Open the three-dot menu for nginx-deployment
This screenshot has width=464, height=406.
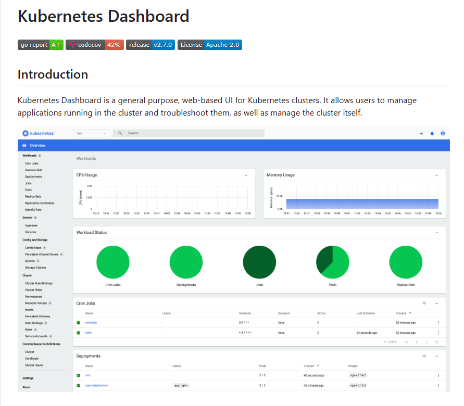click(438, 385)
